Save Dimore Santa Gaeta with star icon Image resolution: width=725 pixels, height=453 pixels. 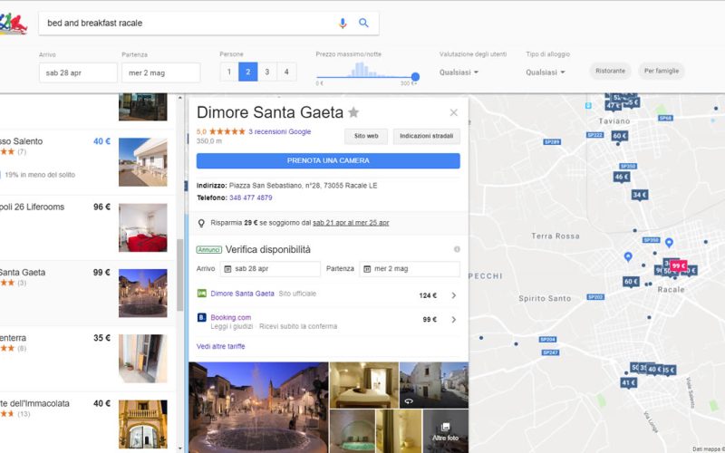coord(353,112)
